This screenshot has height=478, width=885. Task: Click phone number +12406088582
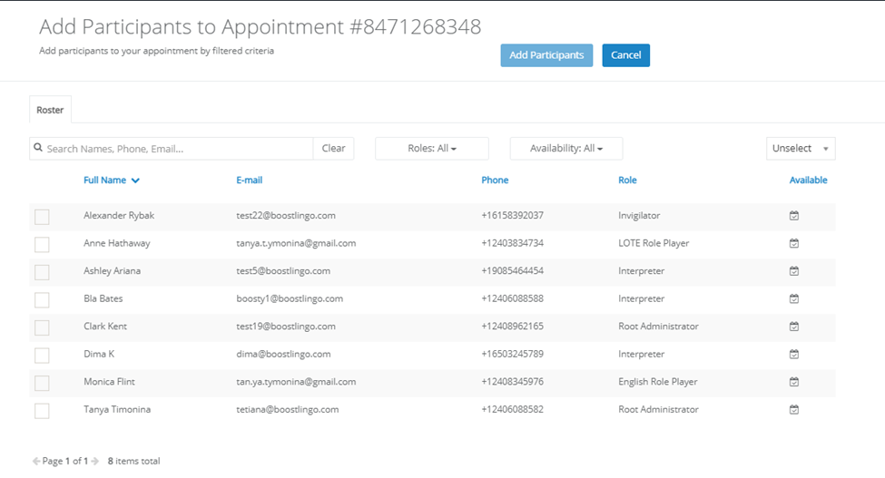coord(512,409)
